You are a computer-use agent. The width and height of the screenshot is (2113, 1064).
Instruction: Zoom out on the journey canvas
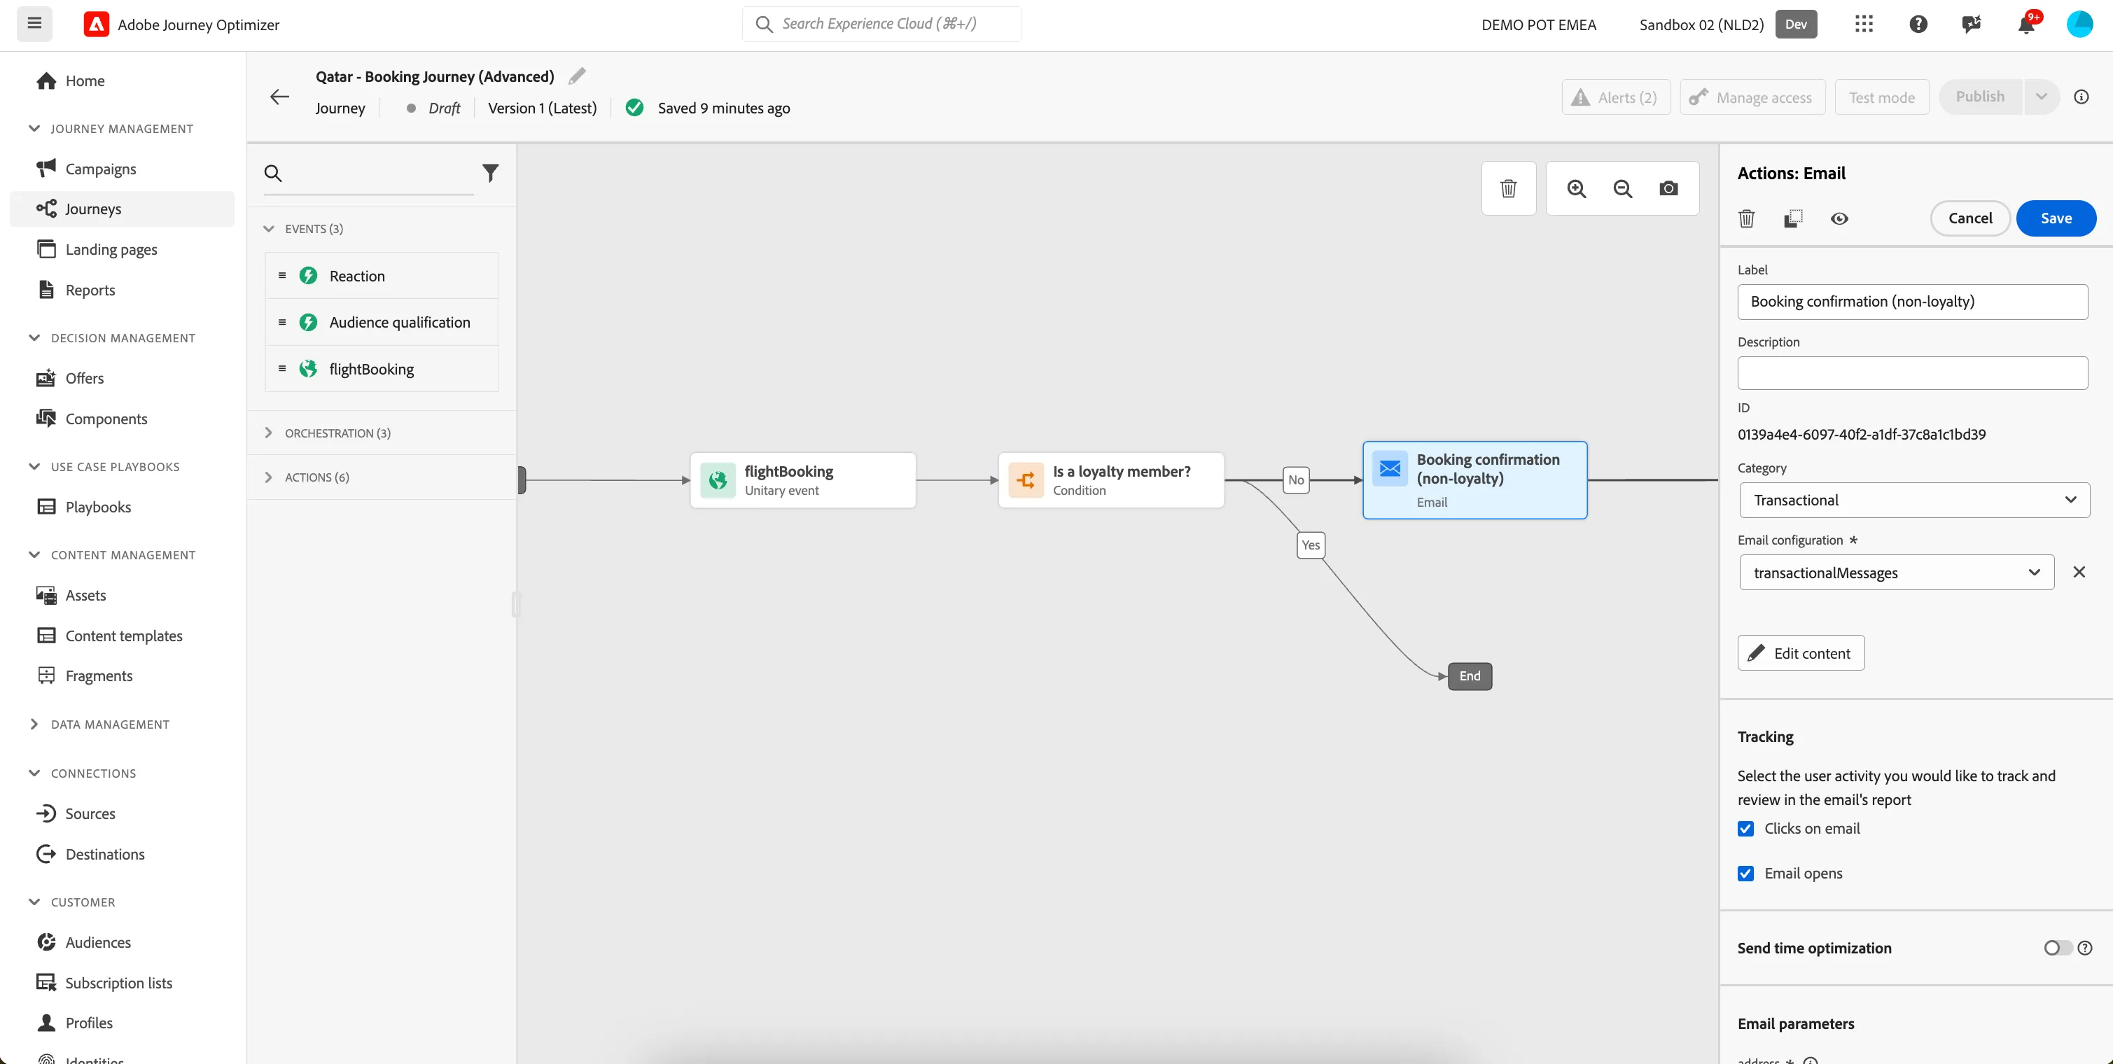tap(1622, 189)
